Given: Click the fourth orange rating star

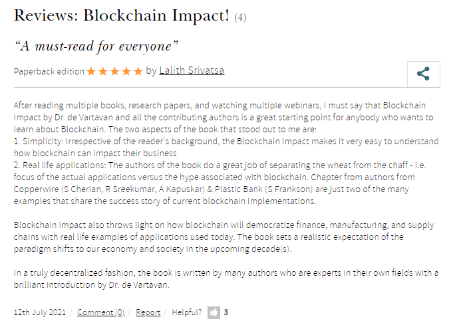Looking at the screenshot, I should pos(126,71).
